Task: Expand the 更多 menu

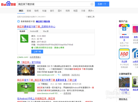Action: tap(91, 11)
